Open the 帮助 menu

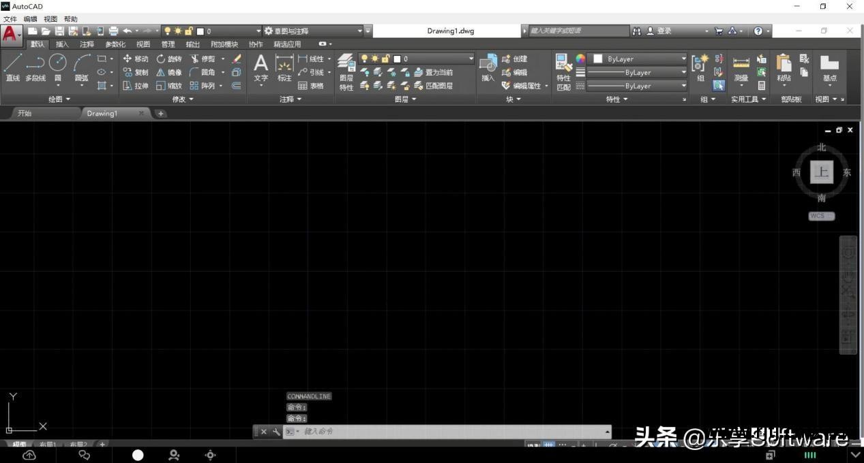[x=71, y=19]
